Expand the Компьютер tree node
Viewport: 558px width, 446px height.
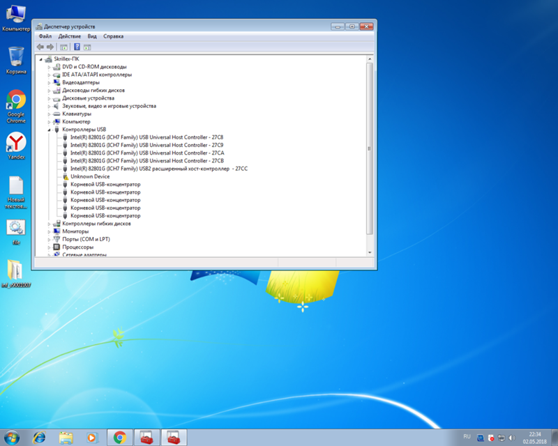point(49,122)
